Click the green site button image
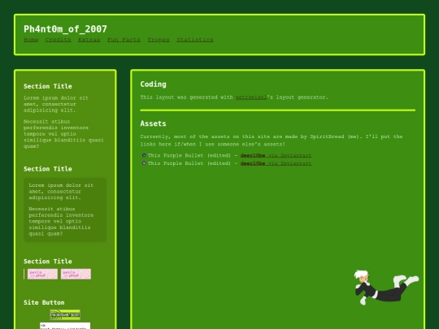 65,314
